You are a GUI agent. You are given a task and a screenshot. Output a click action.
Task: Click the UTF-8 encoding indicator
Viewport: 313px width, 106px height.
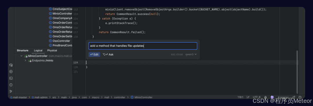pos(257,97)
